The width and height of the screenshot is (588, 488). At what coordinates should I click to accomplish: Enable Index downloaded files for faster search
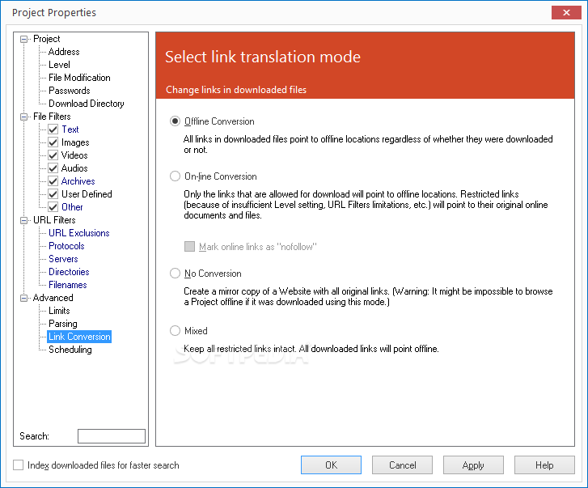click(x=19, y=465)
